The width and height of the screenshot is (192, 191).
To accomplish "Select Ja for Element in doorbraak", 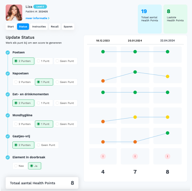I will [x=34, y=166].
